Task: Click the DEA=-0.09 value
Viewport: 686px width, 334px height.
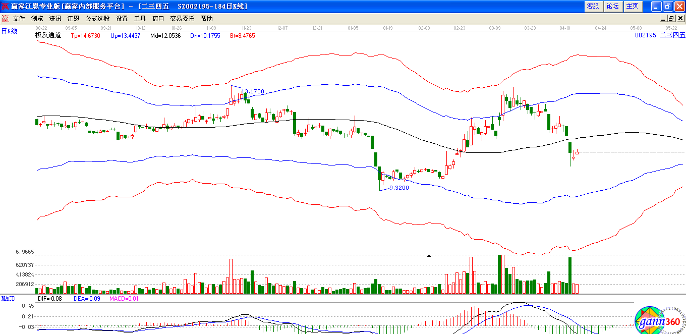Action: (x=86, y=299)
